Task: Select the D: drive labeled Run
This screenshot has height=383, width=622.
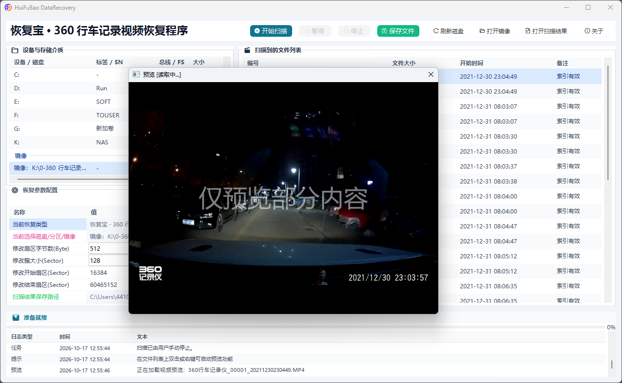Action: [69, 88]
